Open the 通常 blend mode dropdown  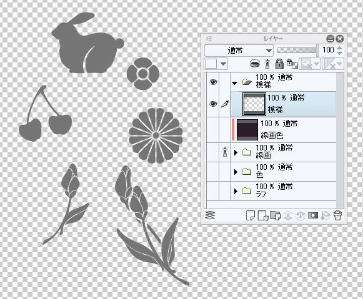(239, 50)
